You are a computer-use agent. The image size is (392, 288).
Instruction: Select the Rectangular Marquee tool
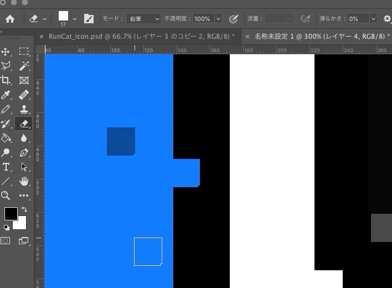(24, 52)
